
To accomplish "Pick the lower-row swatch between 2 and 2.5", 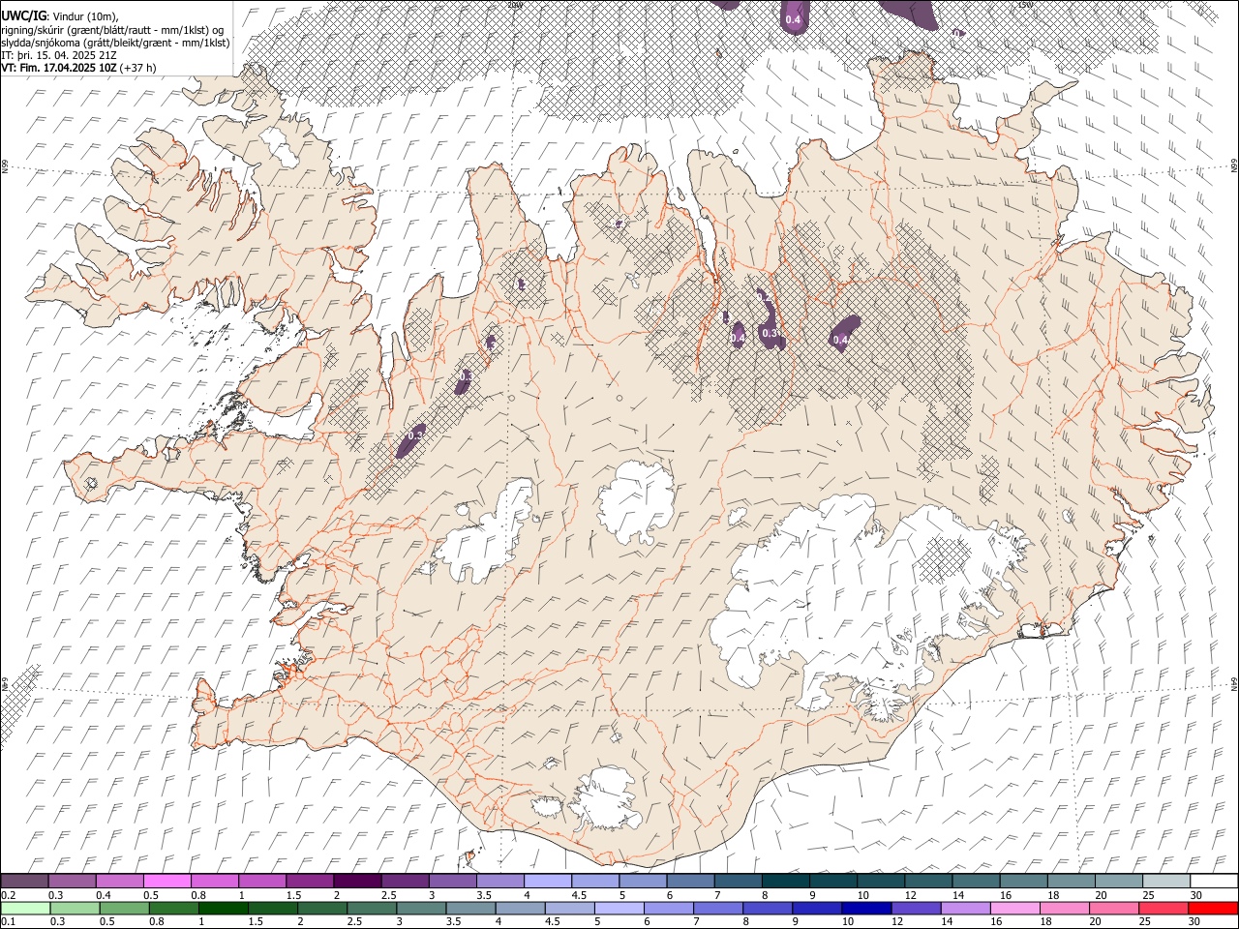I will [x=322, y=908].
